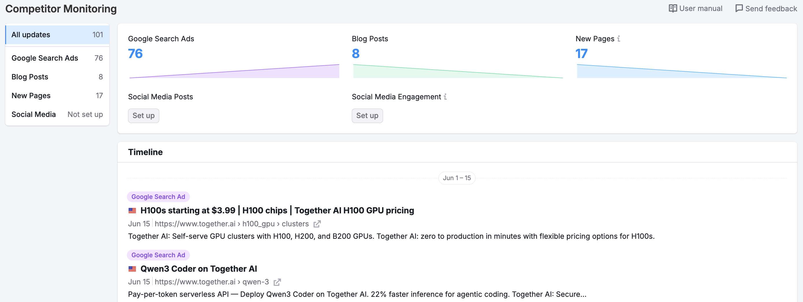Click the Pay-per-token serverless API description
This screenshot has width=803, height=302.
pos(357,294)
